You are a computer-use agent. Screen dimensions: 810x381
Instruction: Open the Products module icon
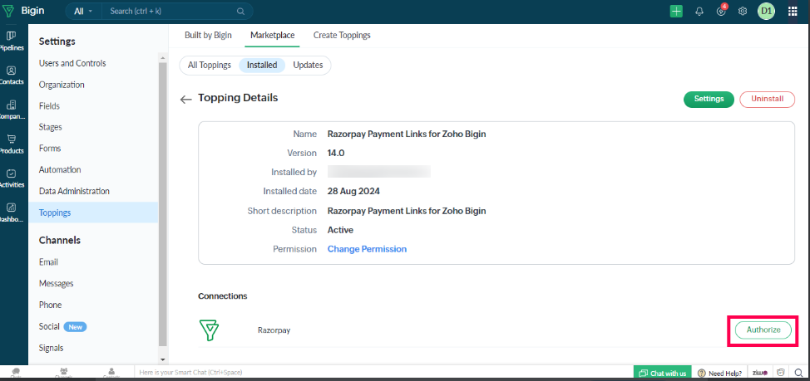[12, 139]
